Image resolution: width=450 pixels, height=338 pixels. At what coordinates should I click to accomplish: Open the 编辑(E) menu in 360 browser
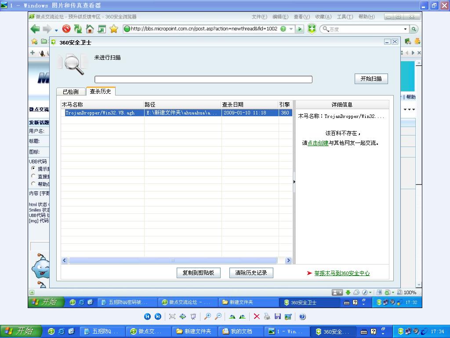coord(280,17)
